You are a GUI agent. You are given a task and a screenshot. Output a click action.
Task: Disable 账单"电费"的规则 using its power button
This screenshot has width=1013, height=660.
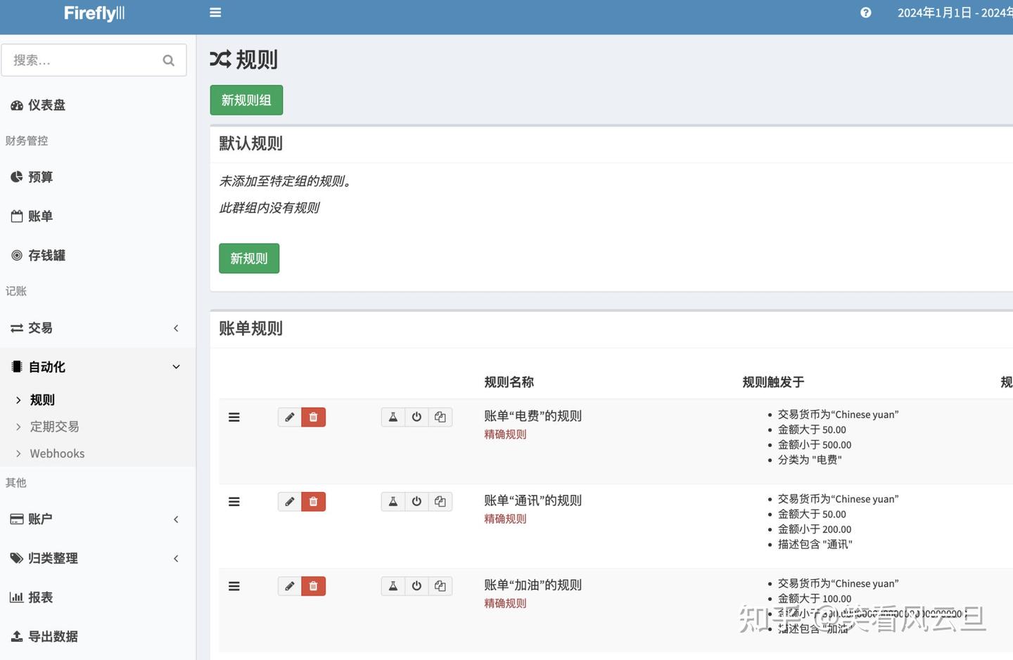(416, 416)
